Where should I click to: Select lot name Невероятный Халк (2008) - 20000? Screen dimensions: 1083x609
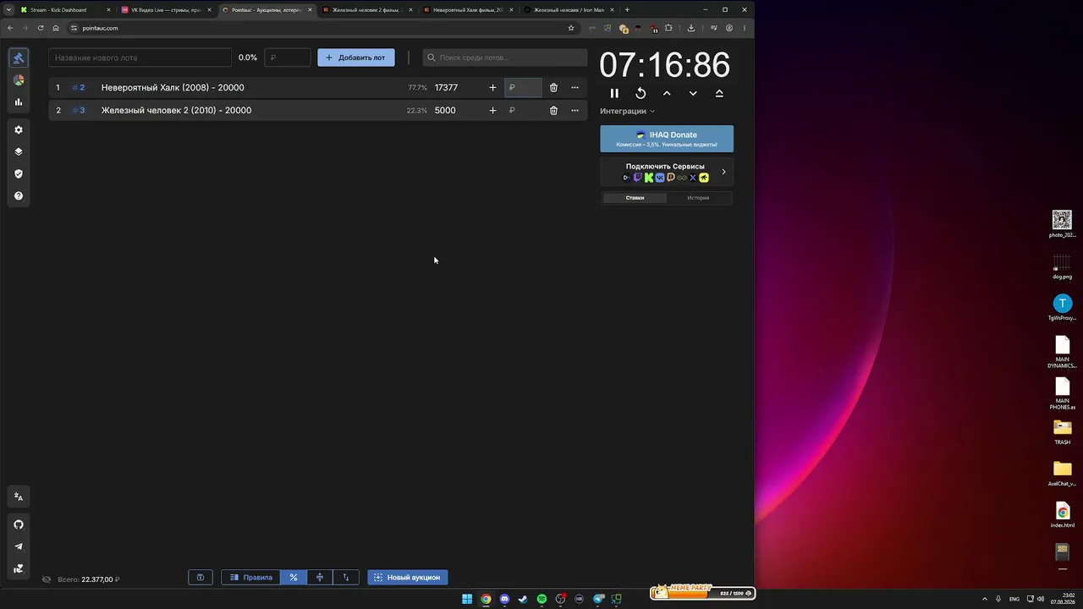point(173,87)
